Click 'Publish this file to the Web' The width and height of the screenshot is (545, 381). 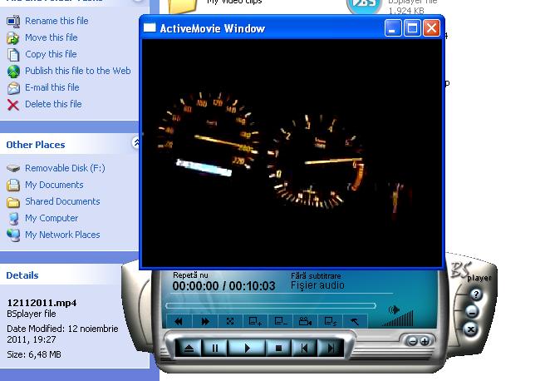[78, 71]
